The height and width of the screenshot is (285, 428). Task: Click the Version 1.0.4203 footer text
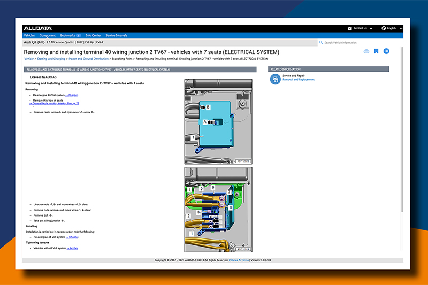[261, 260]
